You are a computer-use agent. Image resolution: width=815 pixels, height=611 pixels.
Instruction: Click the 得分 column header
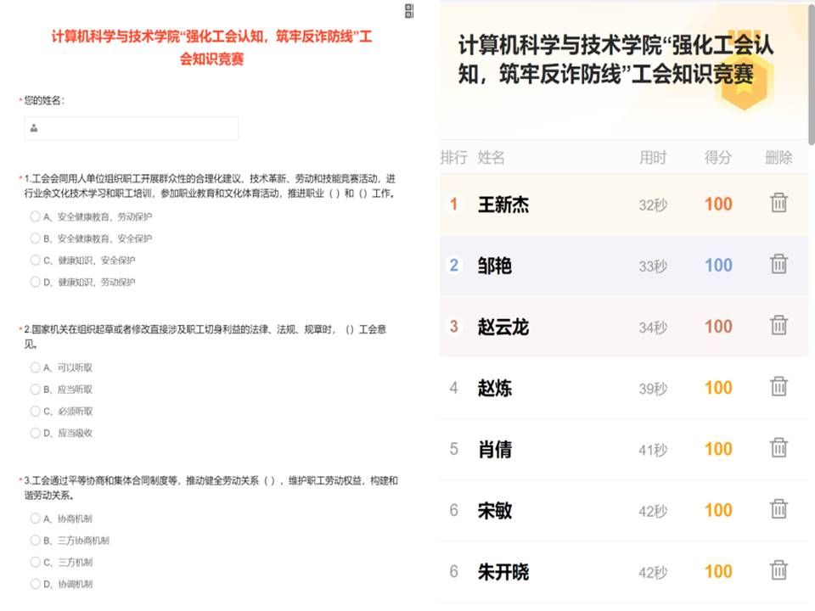pos(717,158)
